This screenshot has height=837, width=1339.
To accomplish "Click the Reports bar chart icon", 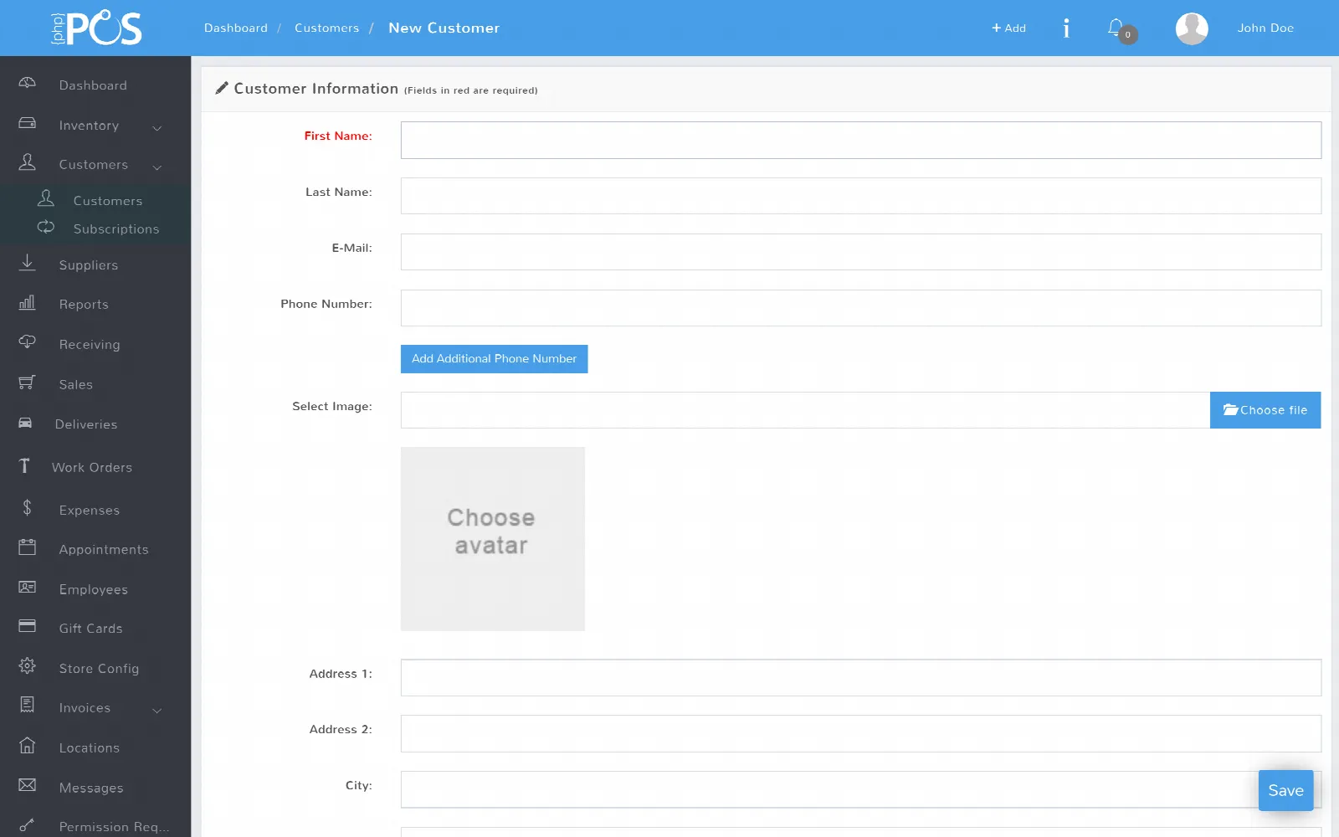I will pos(27,302).
